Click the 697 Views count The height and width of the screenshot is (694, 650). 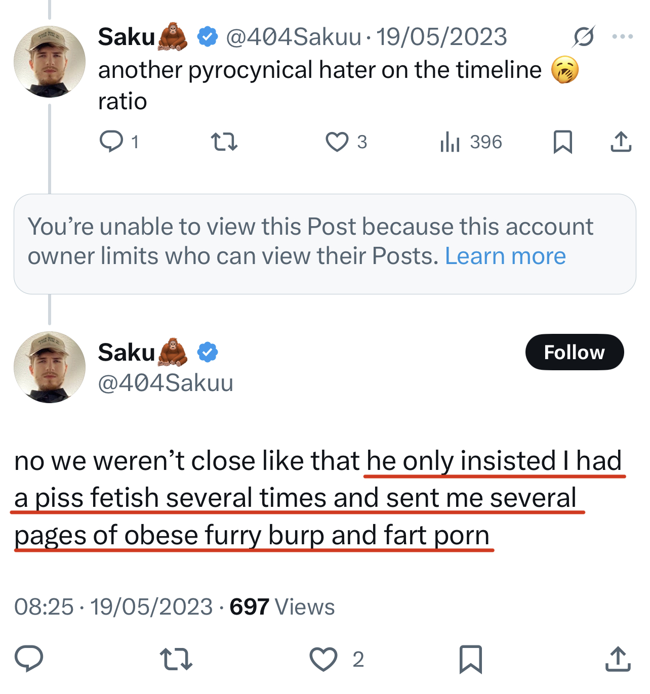[282, 606]
